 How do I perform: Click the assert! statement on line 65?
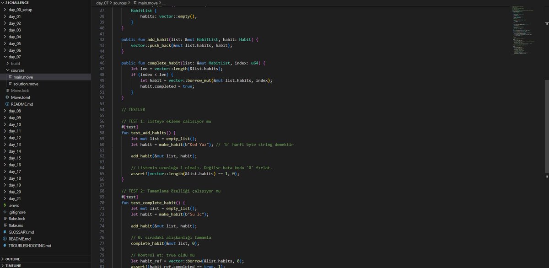[185, 173]
